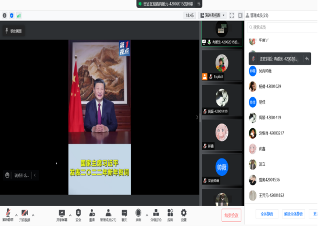
Task: Click the red end meeting button
Action: coord(231,216)
